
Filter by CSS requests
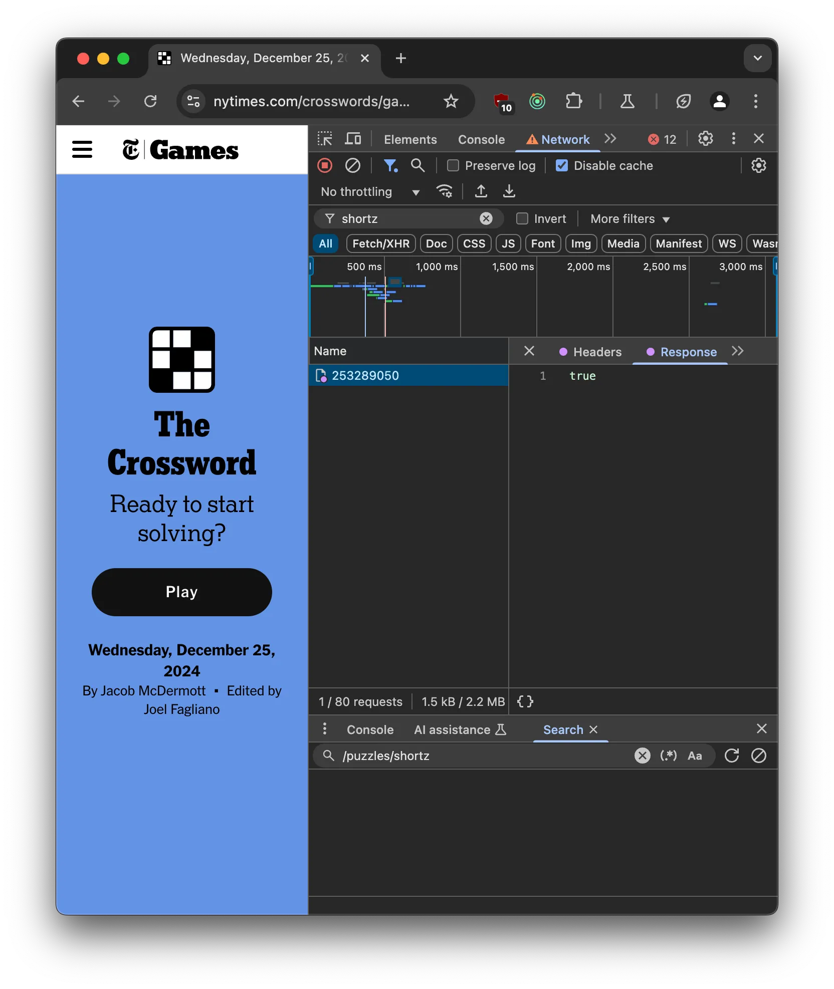[x=474, y=243]
